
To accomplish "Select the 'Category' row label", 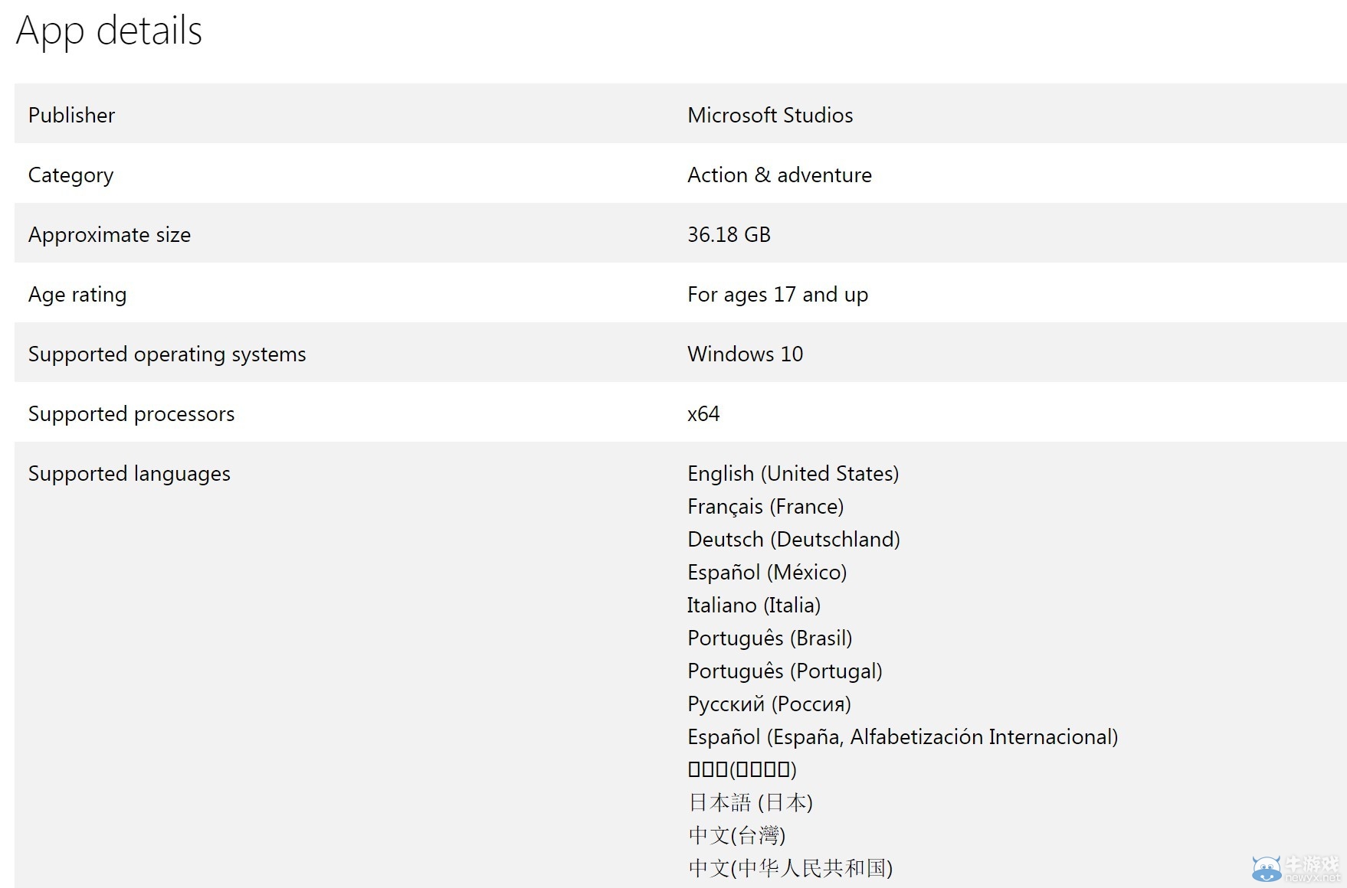I will click(70, 175).
